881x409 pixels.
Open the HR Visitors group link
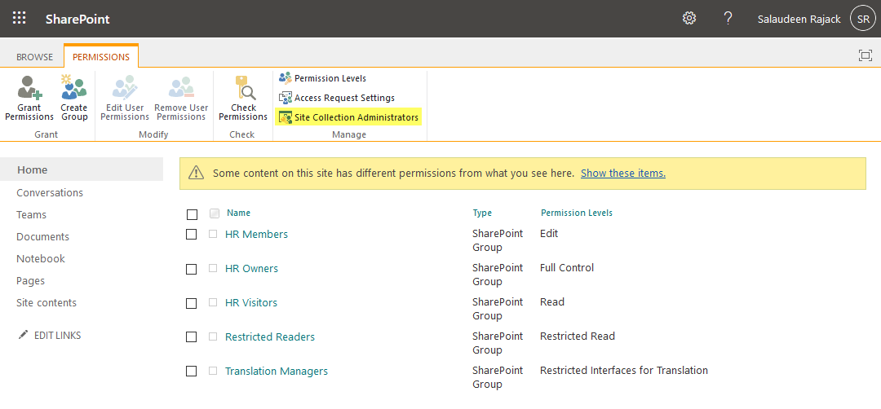coord(251,302)
